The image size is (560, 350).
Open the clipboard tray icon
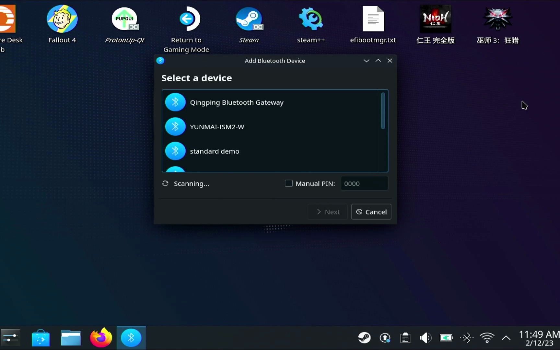pyautogui.click(x=405, y=338)
